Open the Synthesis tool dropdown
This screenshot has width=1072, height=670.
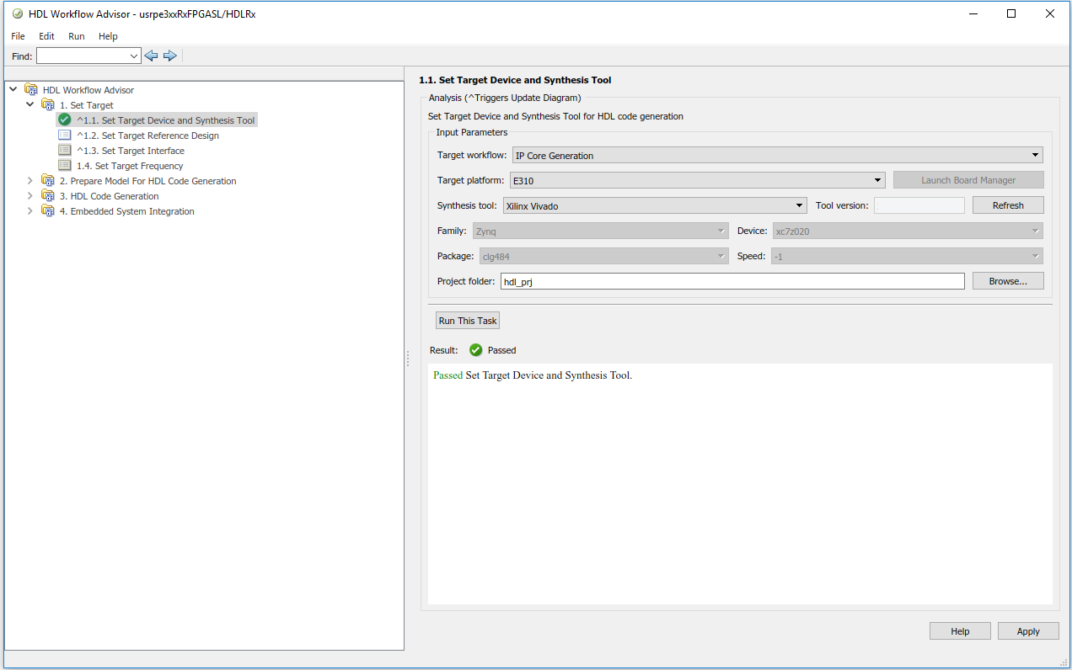point(655,205)
